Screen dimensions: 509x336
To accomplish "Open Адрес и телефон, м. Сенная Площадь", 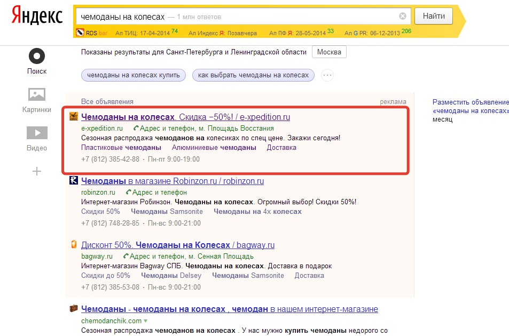I will coord(192,257).
